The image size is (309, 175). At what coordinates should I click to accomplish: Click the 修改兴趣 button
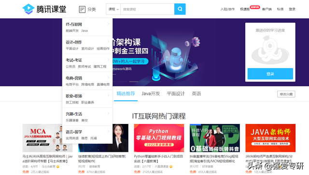[286, 94]
